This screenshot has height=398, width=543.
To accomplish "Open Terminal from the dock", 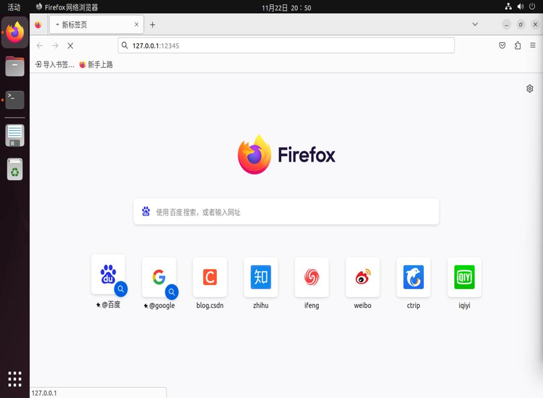I will tap(15, 100).
